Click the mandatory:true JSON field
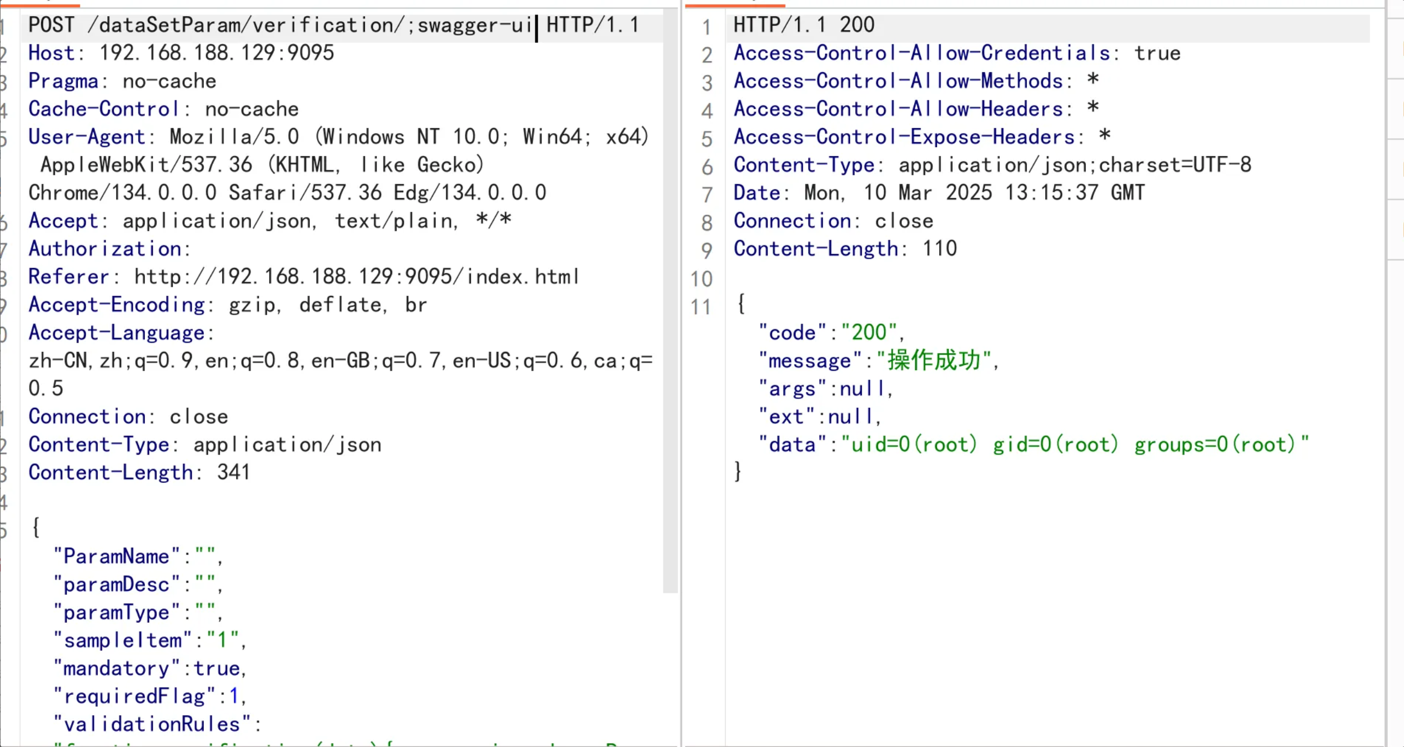Viewport: 1404px width, 747px height. (149, 668)
